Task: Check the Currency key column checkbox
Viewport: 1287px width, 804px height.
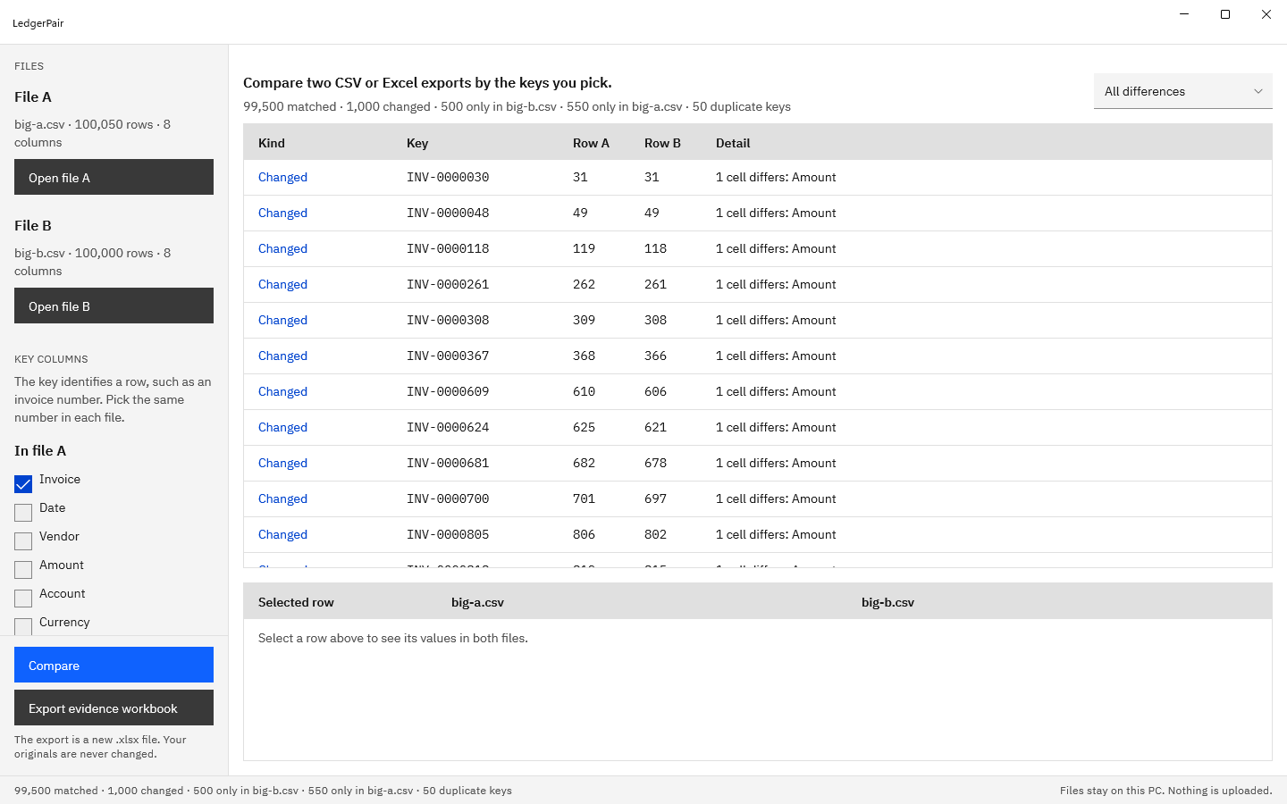Action: pos(23,626)
